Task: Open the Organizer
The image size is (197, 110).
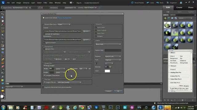Action: [x=172, y=3]
